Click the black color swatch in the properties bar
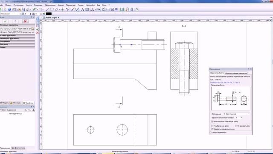273x154 pixels. (49, 14)
